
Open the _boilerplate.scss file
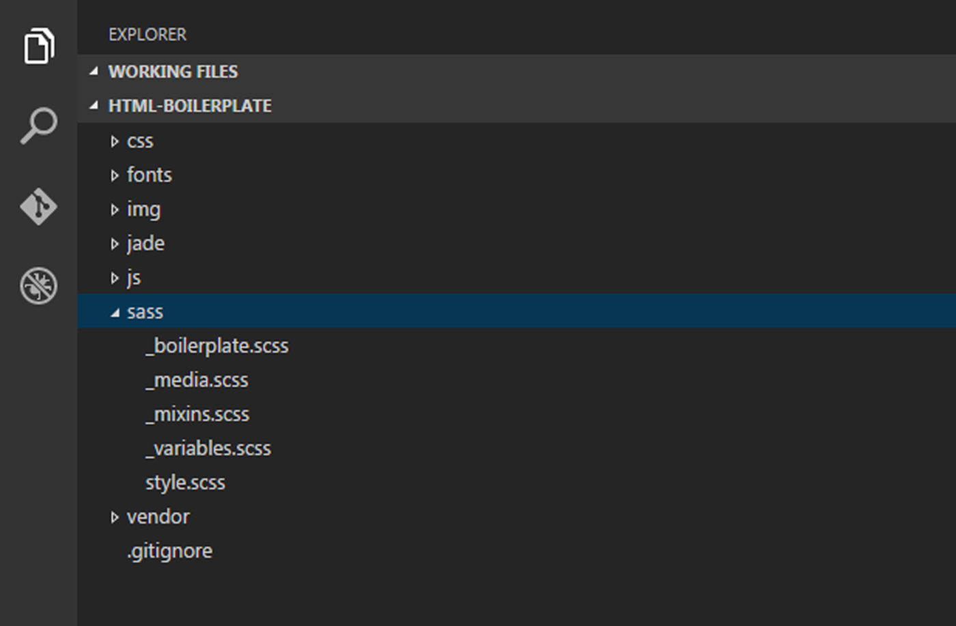[x=216, y=345]
